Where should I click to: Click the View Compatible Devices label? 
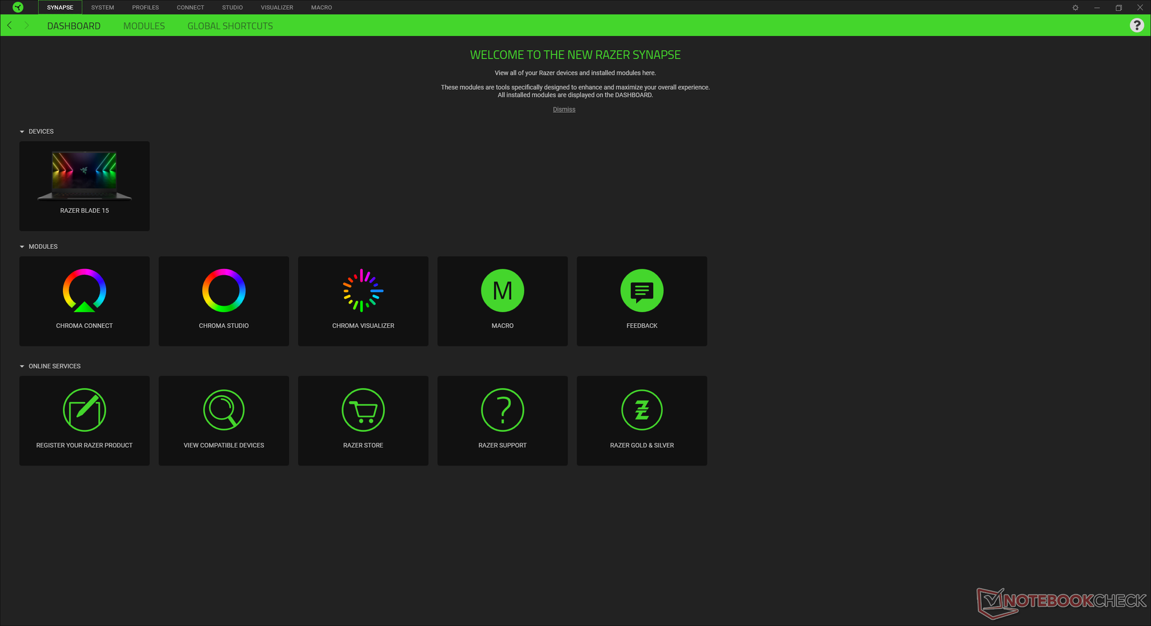224,446
